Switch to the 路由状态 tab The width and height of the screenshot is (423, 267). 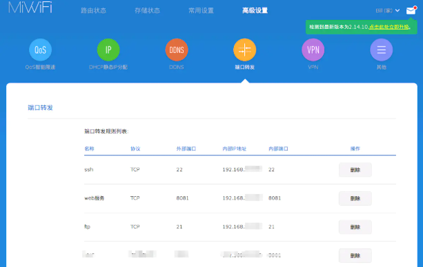click(x=93, y=10)
